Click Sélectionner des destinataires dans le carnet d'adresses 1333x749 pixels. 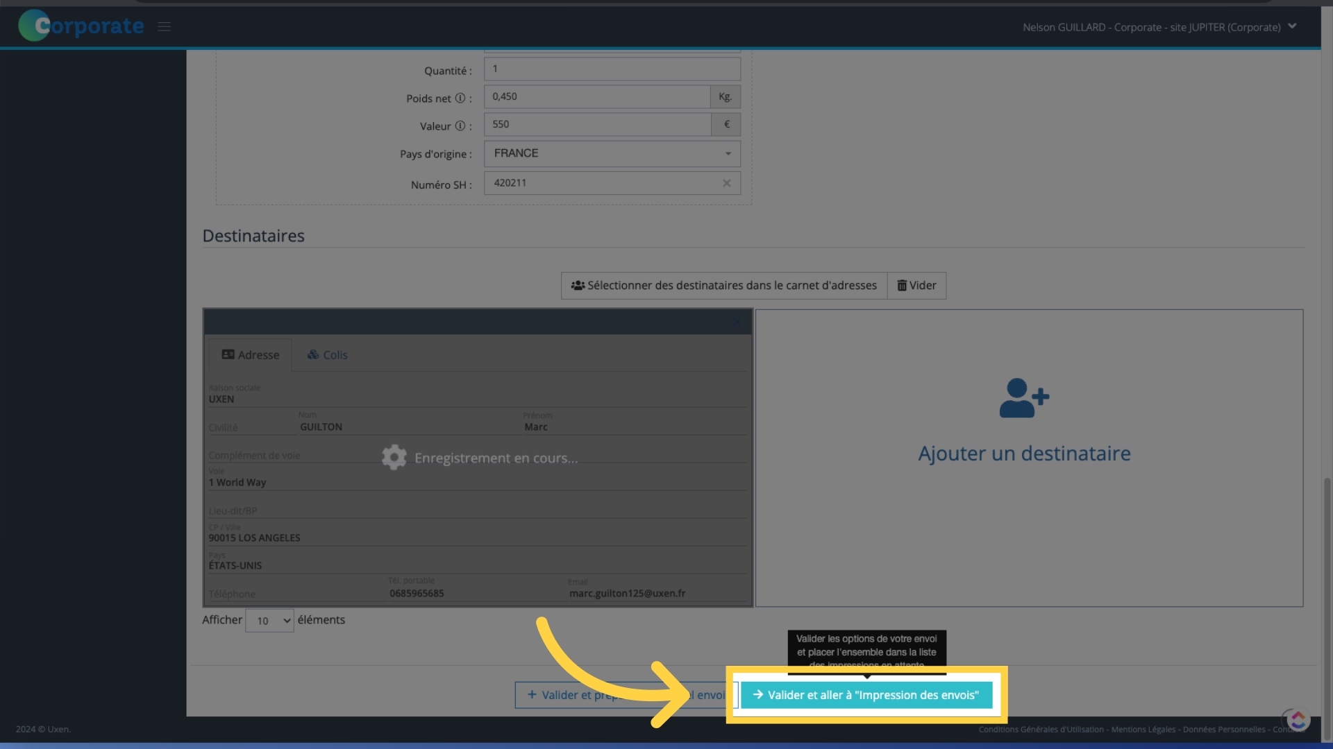pos(723,284)
